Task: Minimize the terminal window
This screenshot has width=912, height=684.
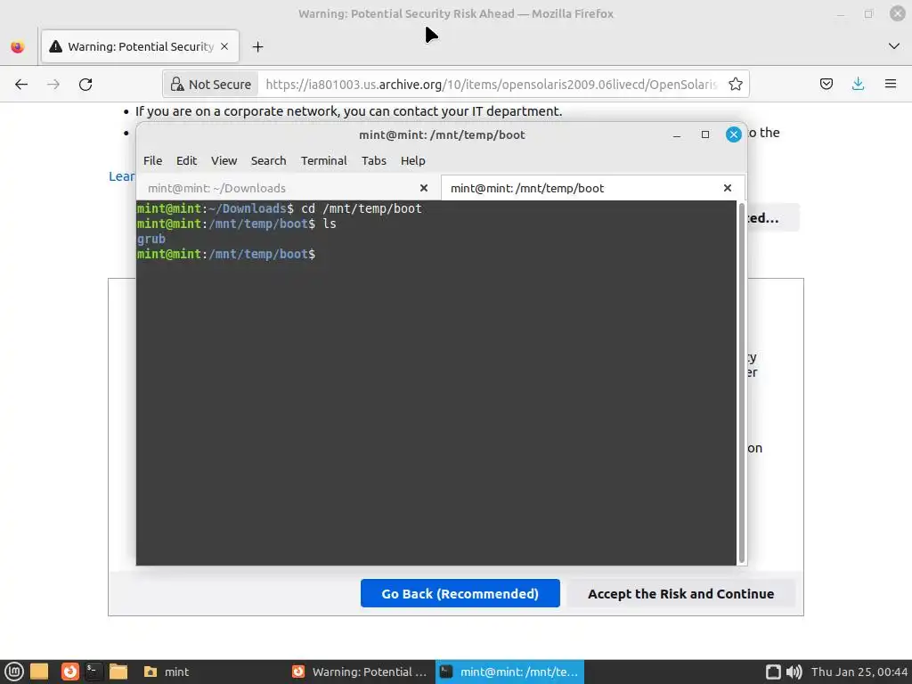Action: click(x=677, y=135)
